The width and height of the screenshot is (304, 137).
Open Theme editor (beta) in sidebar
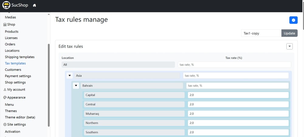[20, 117]
